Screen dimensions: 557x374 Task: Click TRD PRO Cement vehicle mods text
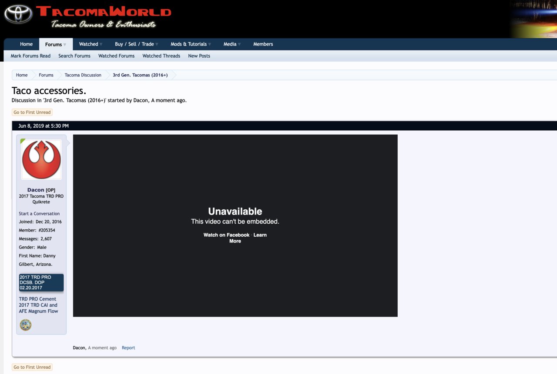(x=38, y=305)
